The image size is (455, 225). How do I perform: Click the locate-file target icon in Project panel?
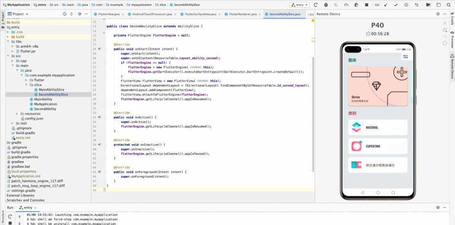[65, 14]
